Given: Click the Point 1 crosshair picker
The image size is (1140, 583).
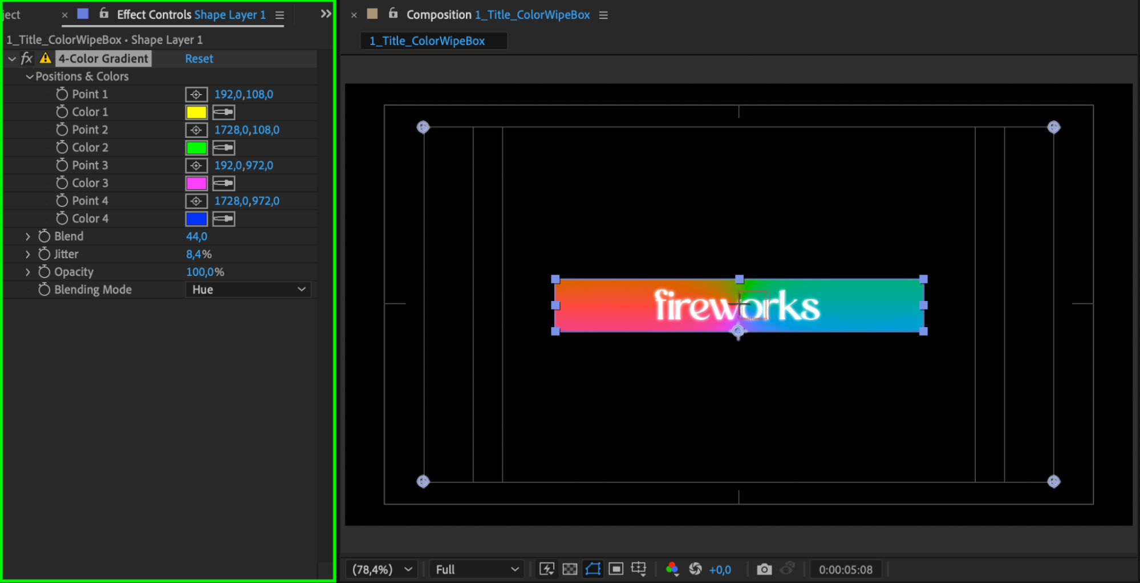Looking at the screenshot, I should (x=196, y=95).
